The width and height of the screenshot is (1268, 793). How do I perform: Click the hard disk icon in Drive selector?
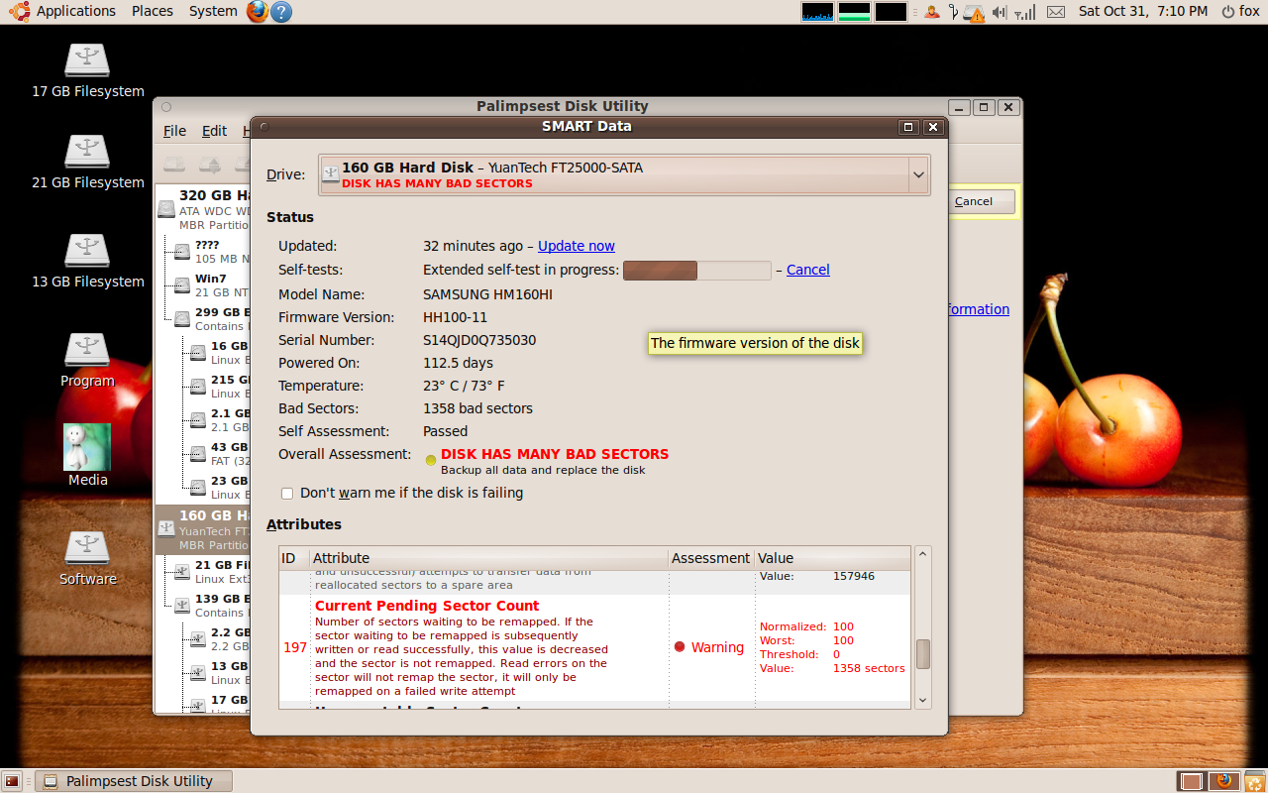click(x=331, y=174)
